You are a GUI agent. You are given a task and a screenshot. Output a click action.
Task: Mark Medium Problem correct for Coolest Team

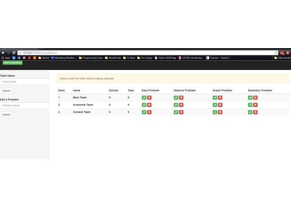tap(176, 112)
